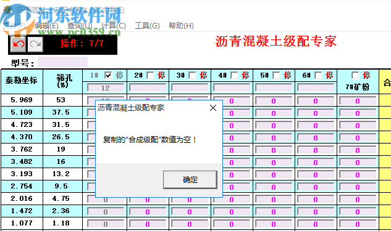Click Taylor coordinate cell 3.762
The image size is (391, 231).
point(22,149)
